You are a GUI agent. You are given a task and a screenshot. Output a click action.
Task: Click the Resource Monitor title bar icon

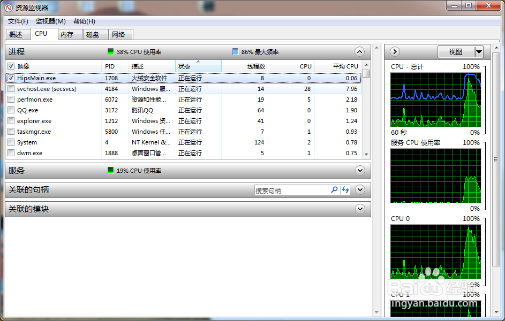(9, 7)
